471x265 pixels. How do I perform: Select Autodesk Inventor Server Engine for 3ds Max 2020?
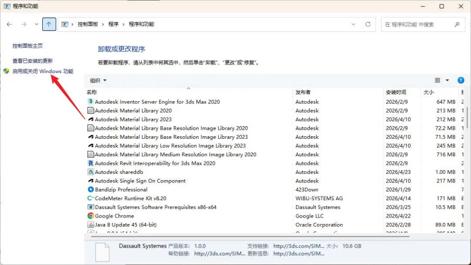(157, 102)
